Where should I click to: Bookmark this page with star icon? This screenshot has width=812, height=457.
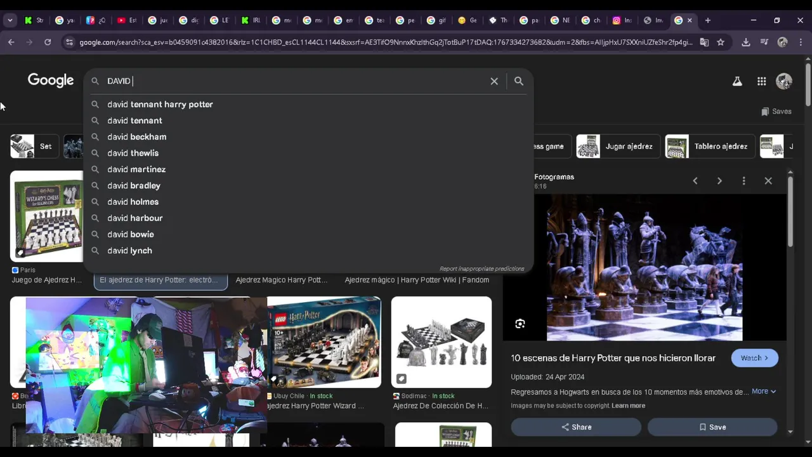click(721, 43)
